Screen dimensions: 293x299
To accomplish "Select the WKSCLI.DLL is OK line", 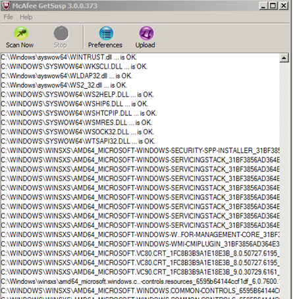I will tap(74, 67).
